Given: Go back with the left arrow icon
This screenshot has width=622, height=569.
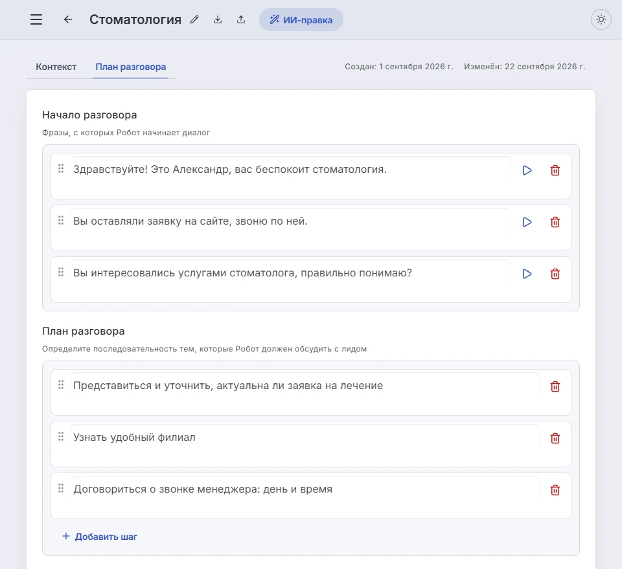Looking at the screenshot, I should [x=68, y=19].
